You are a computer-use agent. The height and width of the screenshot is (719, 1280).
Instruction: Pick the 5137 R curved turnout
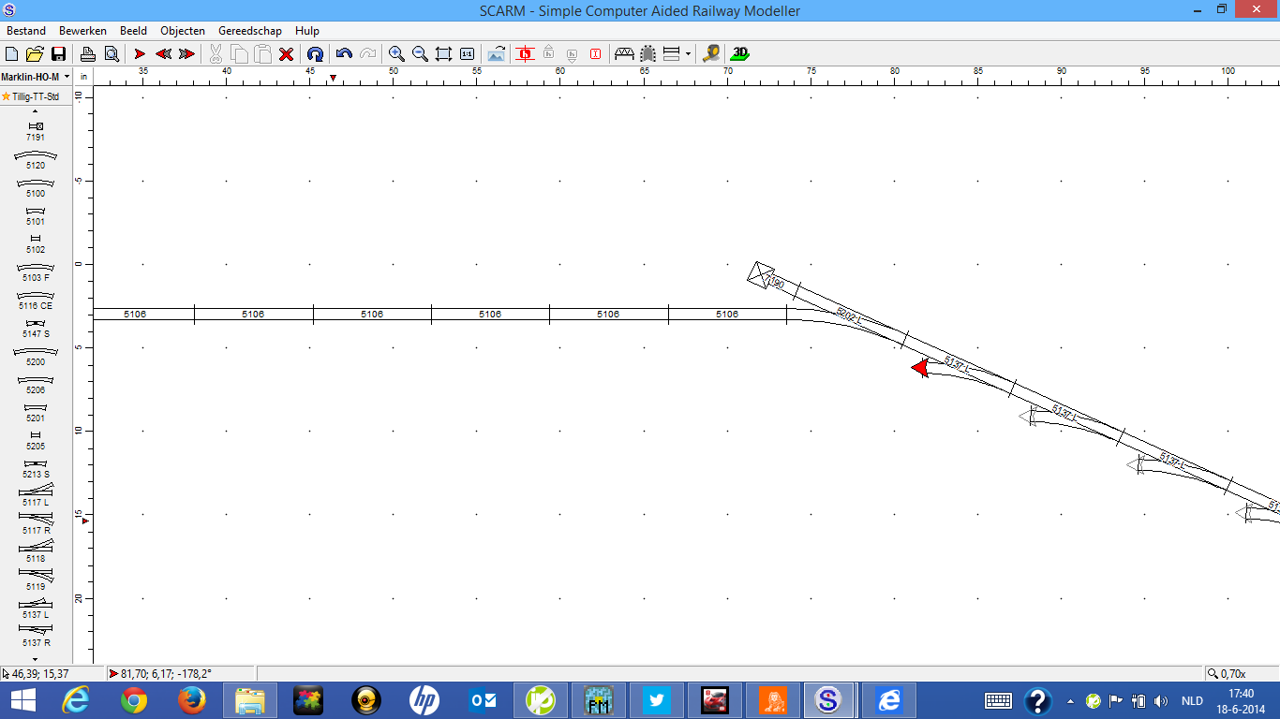coord(36,635)
